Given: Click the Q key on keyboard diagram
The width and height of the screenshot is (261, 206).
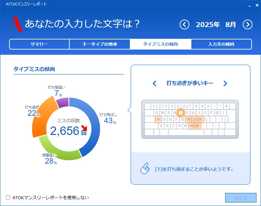Looking at the screenshot, I should 157,113.
